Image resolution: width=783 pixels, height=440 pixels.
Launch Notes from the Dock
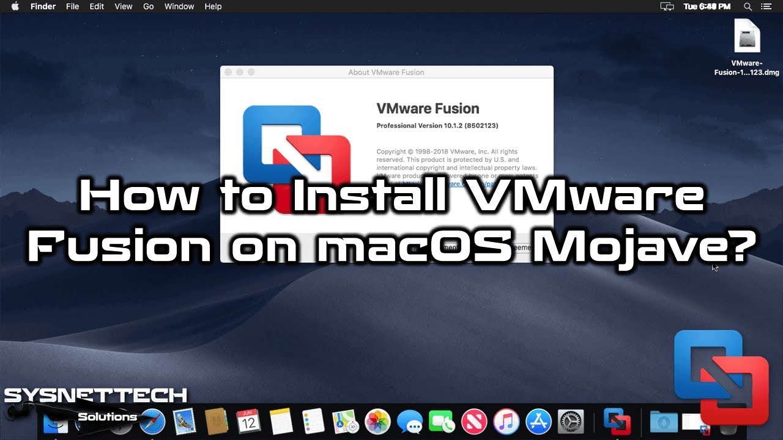(x=281, y=422)
